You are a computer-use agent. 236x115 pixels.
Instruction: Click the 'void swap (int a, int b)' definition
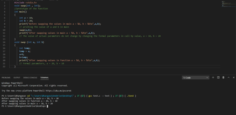[x=29, y=42]
